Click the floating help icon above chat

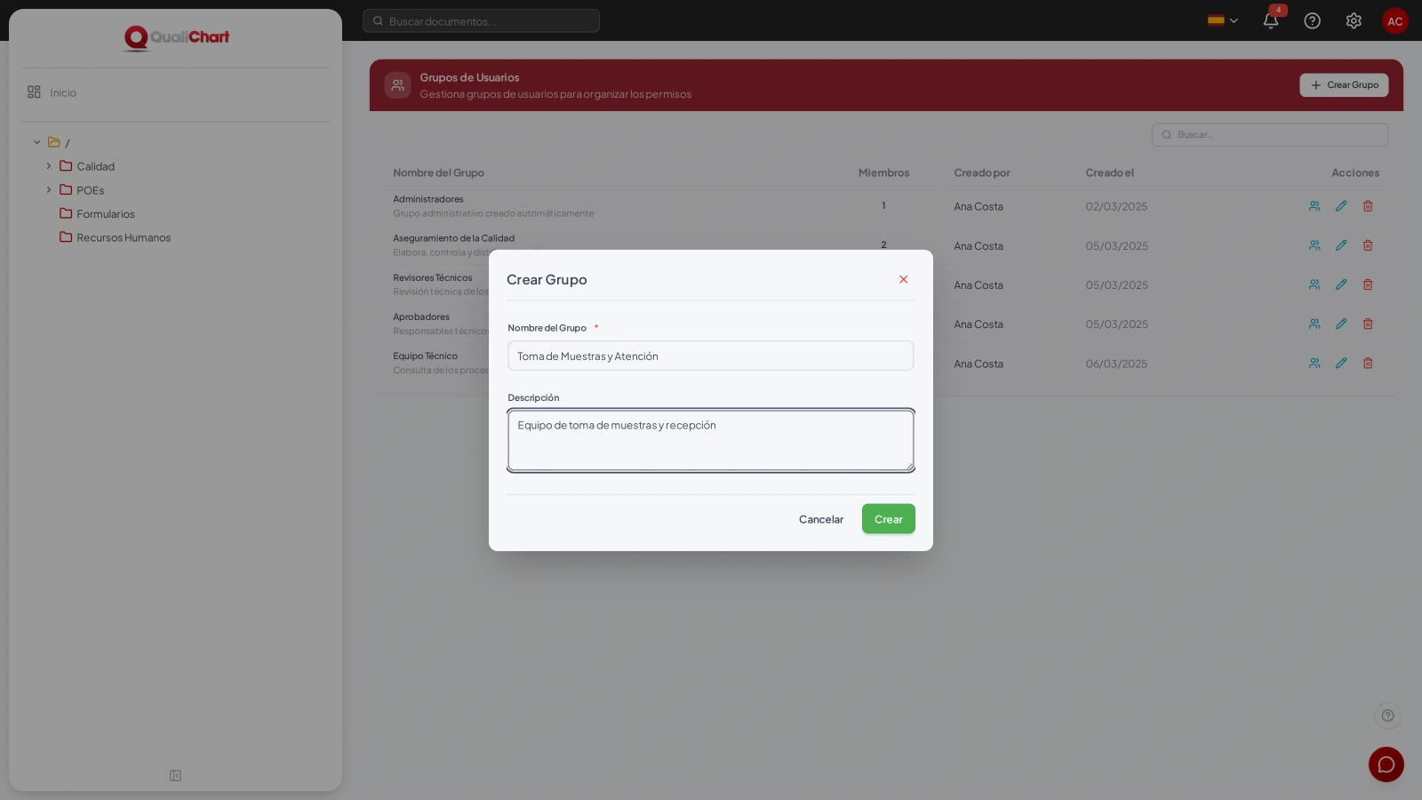(1387, 716)
